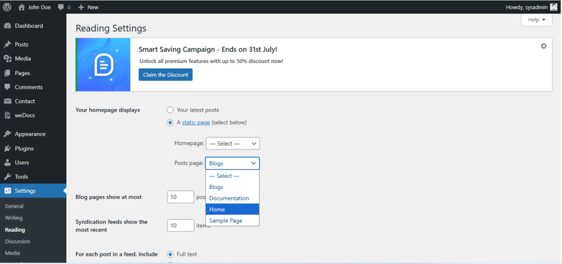The height and width of the screenshot is (264, 562).
Task: Select the A static page radio option
Action: pos(170,123)
